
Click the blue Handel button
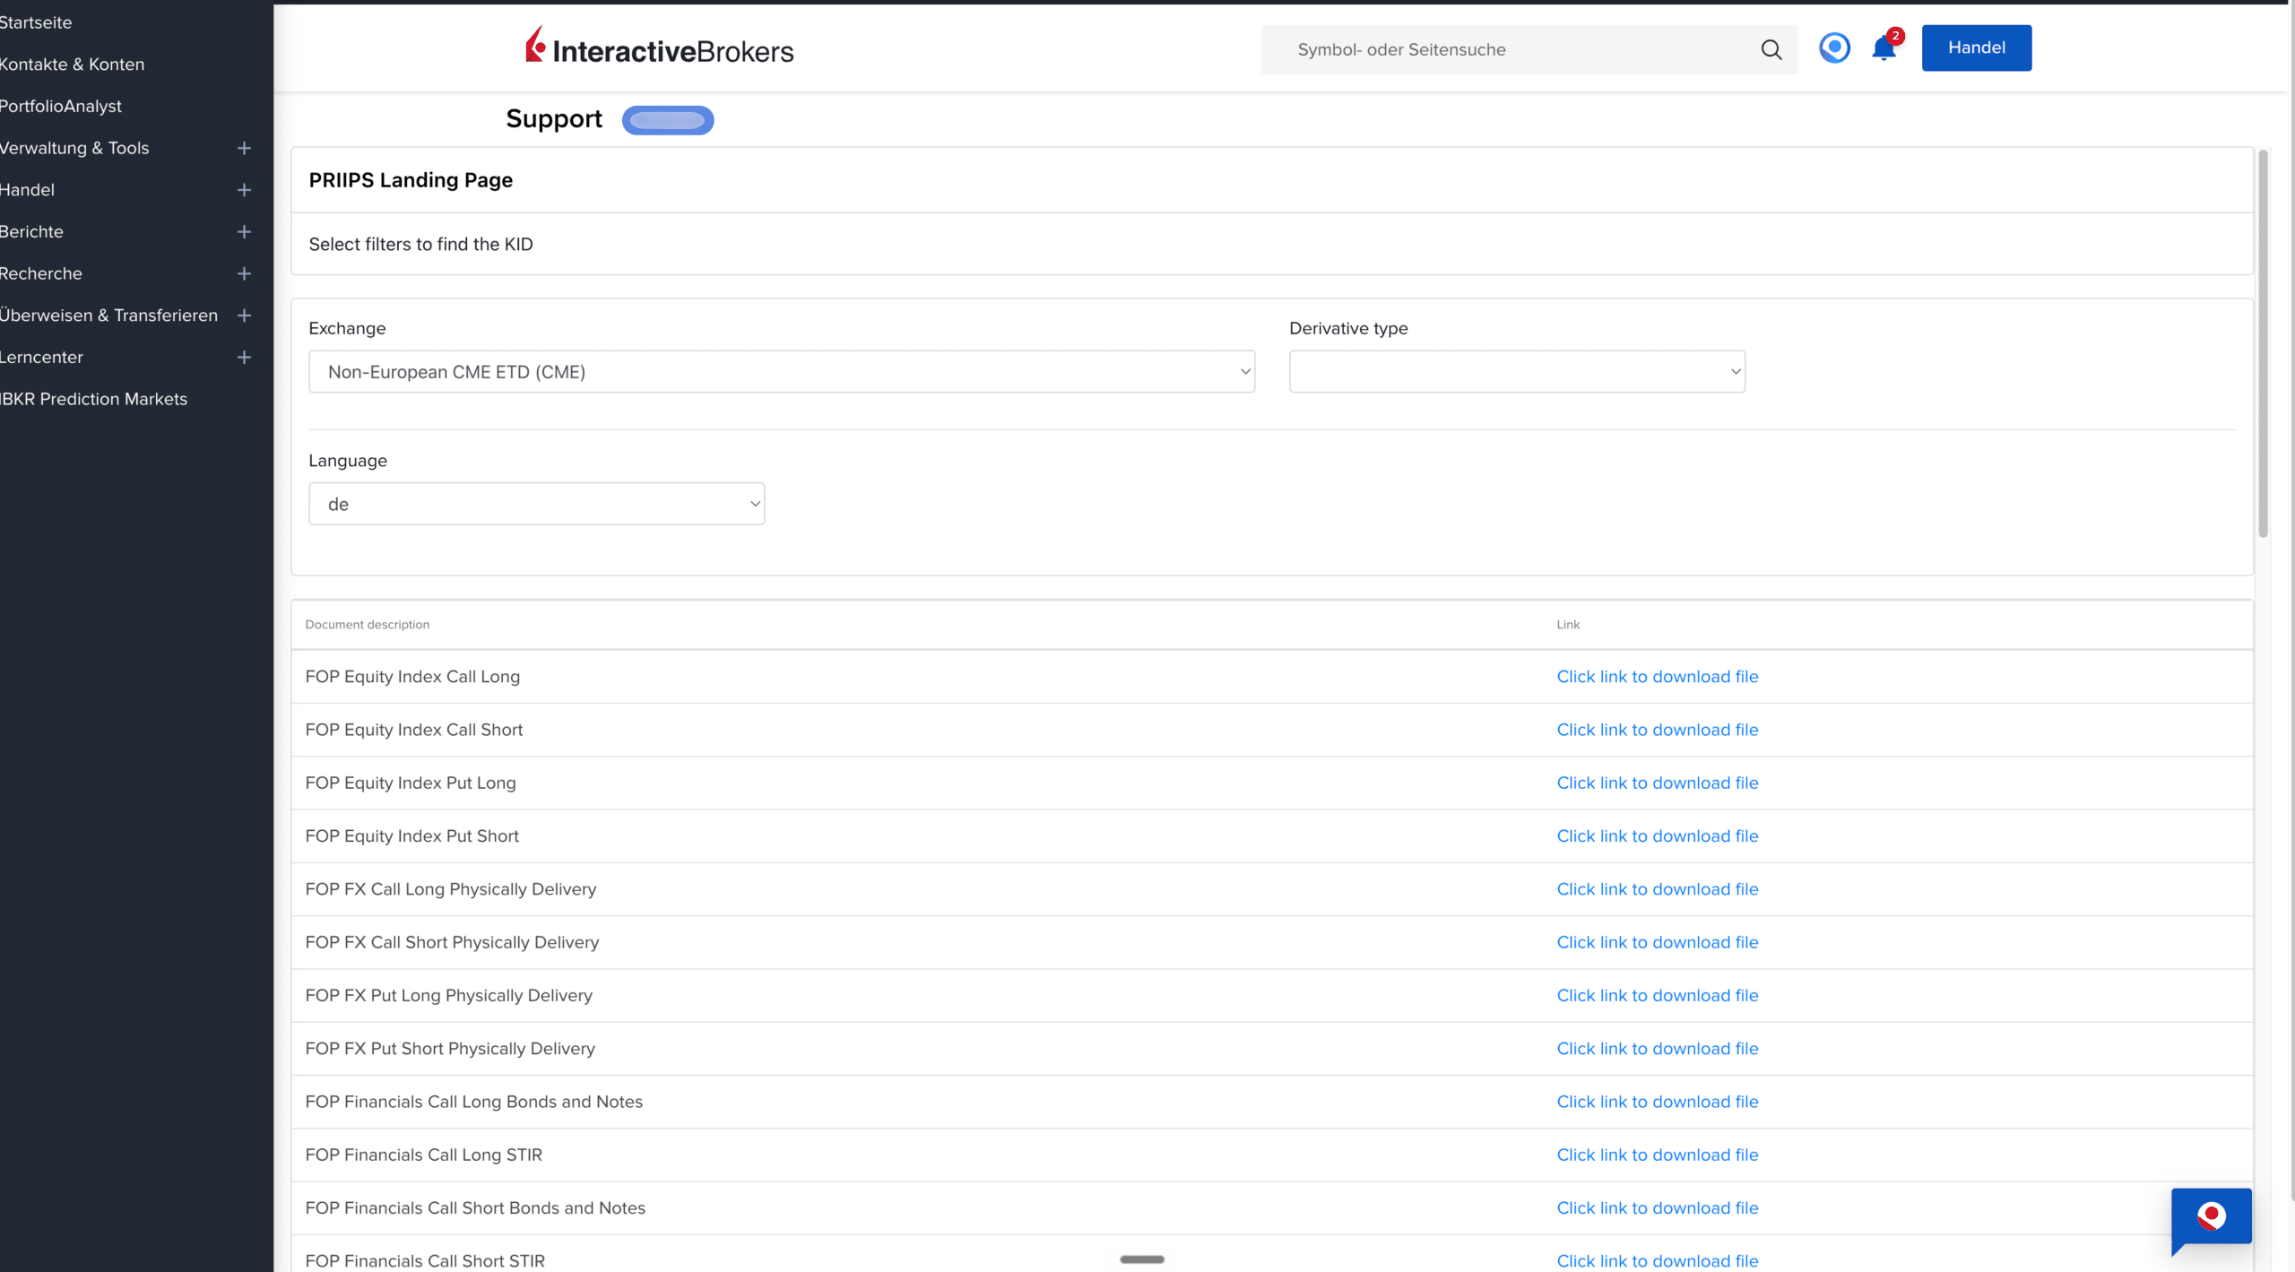pos(1976,48)
